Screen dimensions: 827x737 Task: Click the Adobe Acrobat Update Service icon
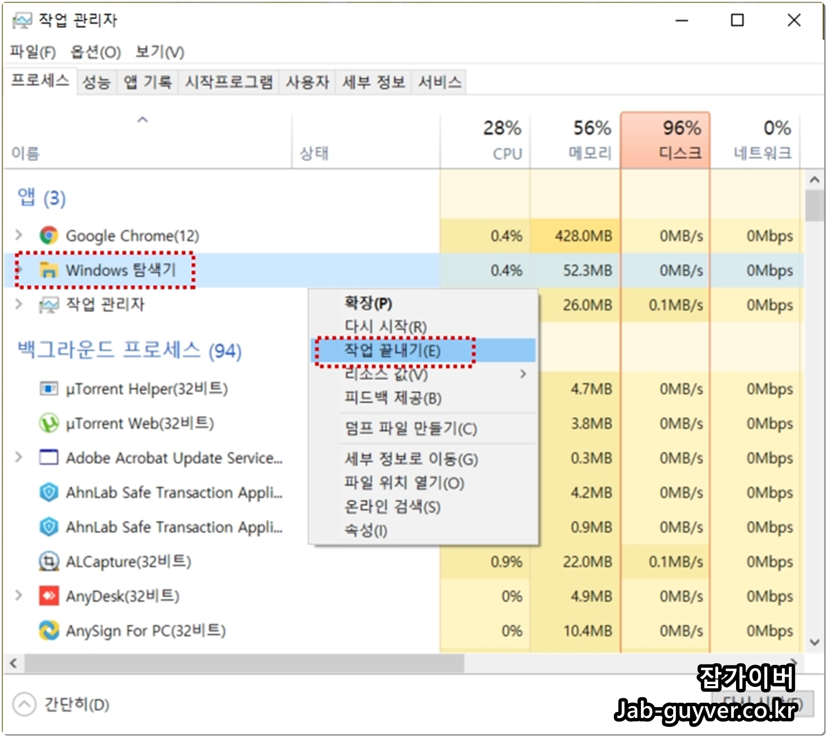click(49, 458)
